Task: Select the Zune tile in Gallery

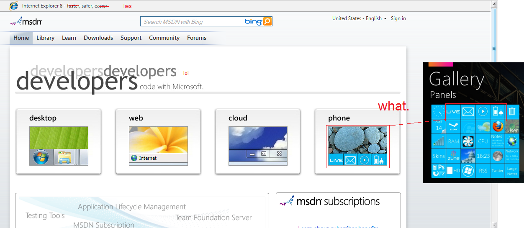Action: pos(453,156)
